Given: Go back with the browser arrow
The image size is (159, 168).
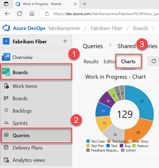Looking at the screenshot, I should [7, 14].
